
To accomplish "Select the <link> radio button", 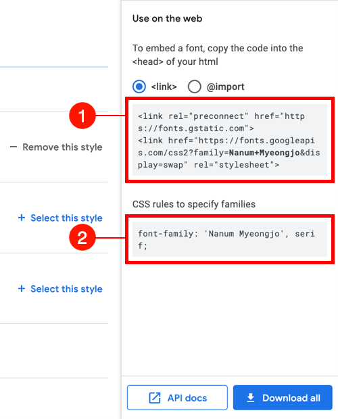I will (x=139, y=87).
